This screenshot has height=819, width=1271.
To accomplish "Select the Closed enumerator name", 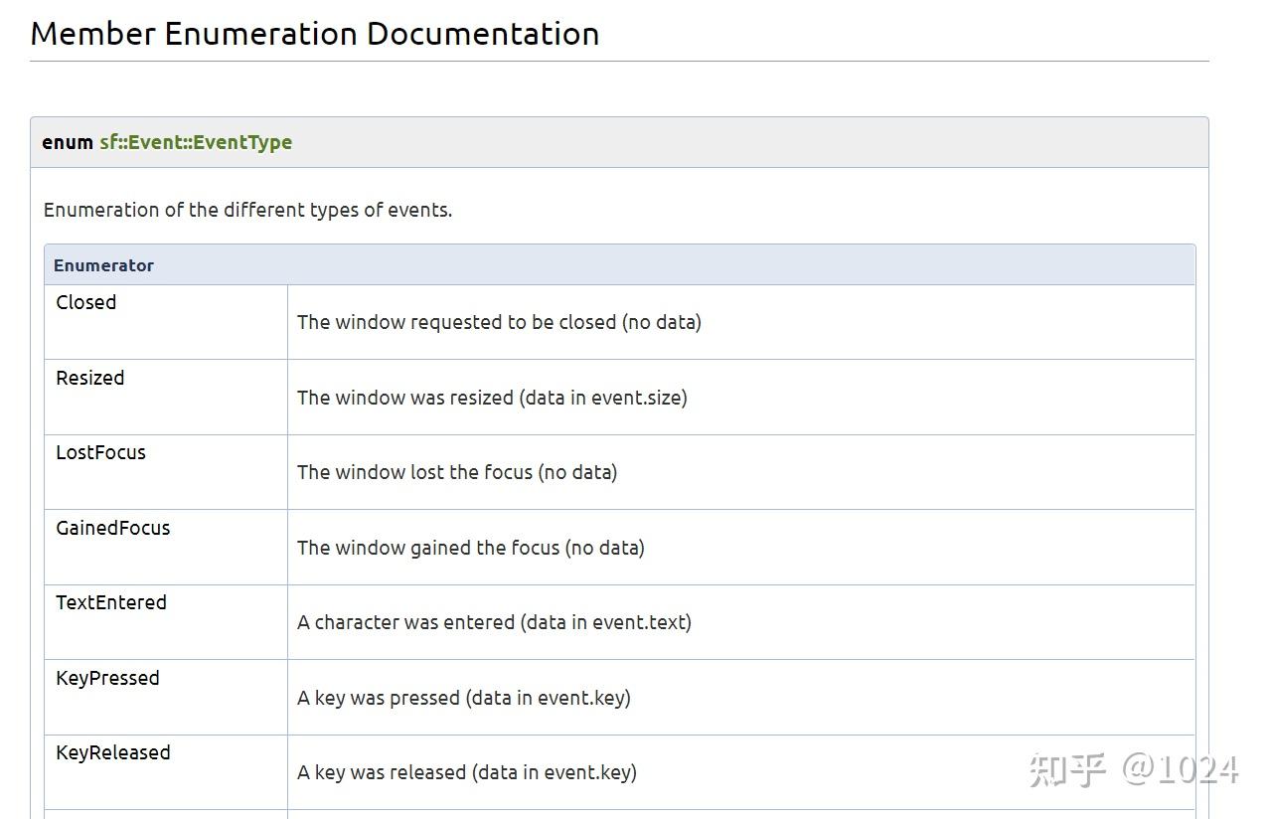I will pyautogui.click(x=86, y=302).
